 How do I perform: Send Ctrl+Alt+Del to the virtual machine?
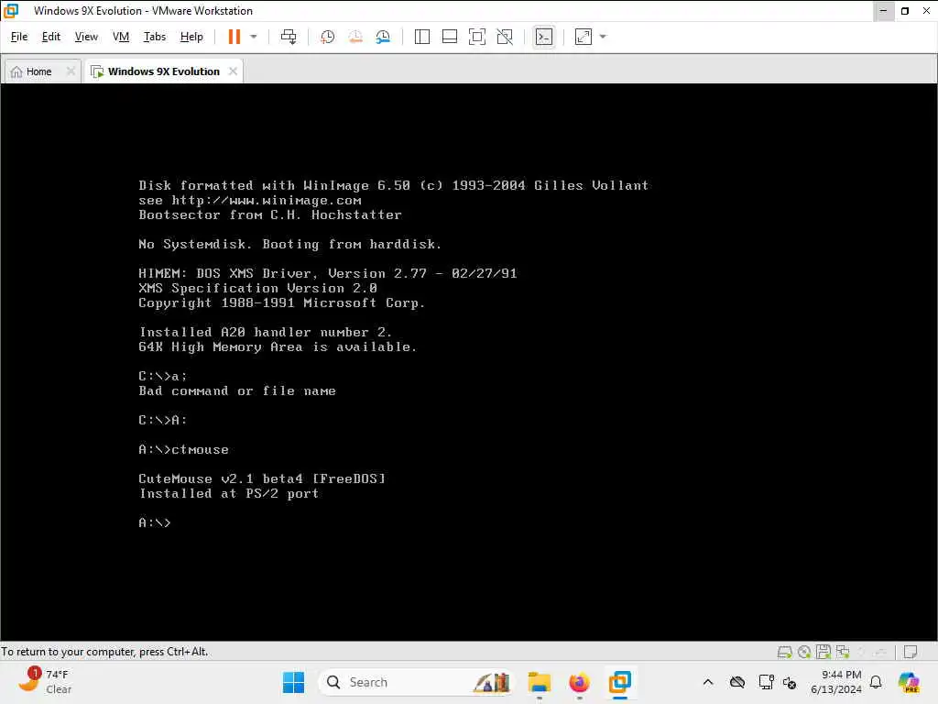click(x=289, y=37)
